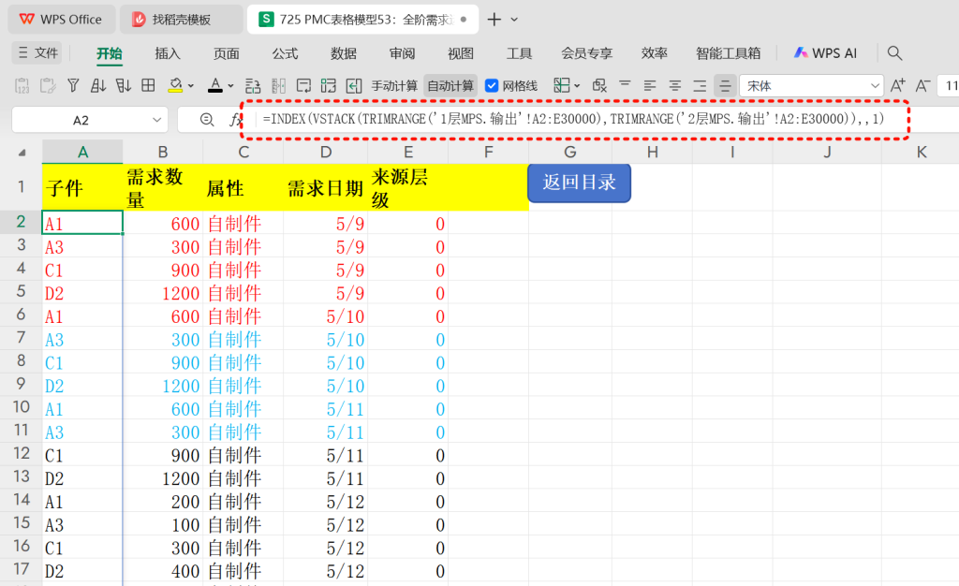Click the wrap text icon

click(303, 85)
